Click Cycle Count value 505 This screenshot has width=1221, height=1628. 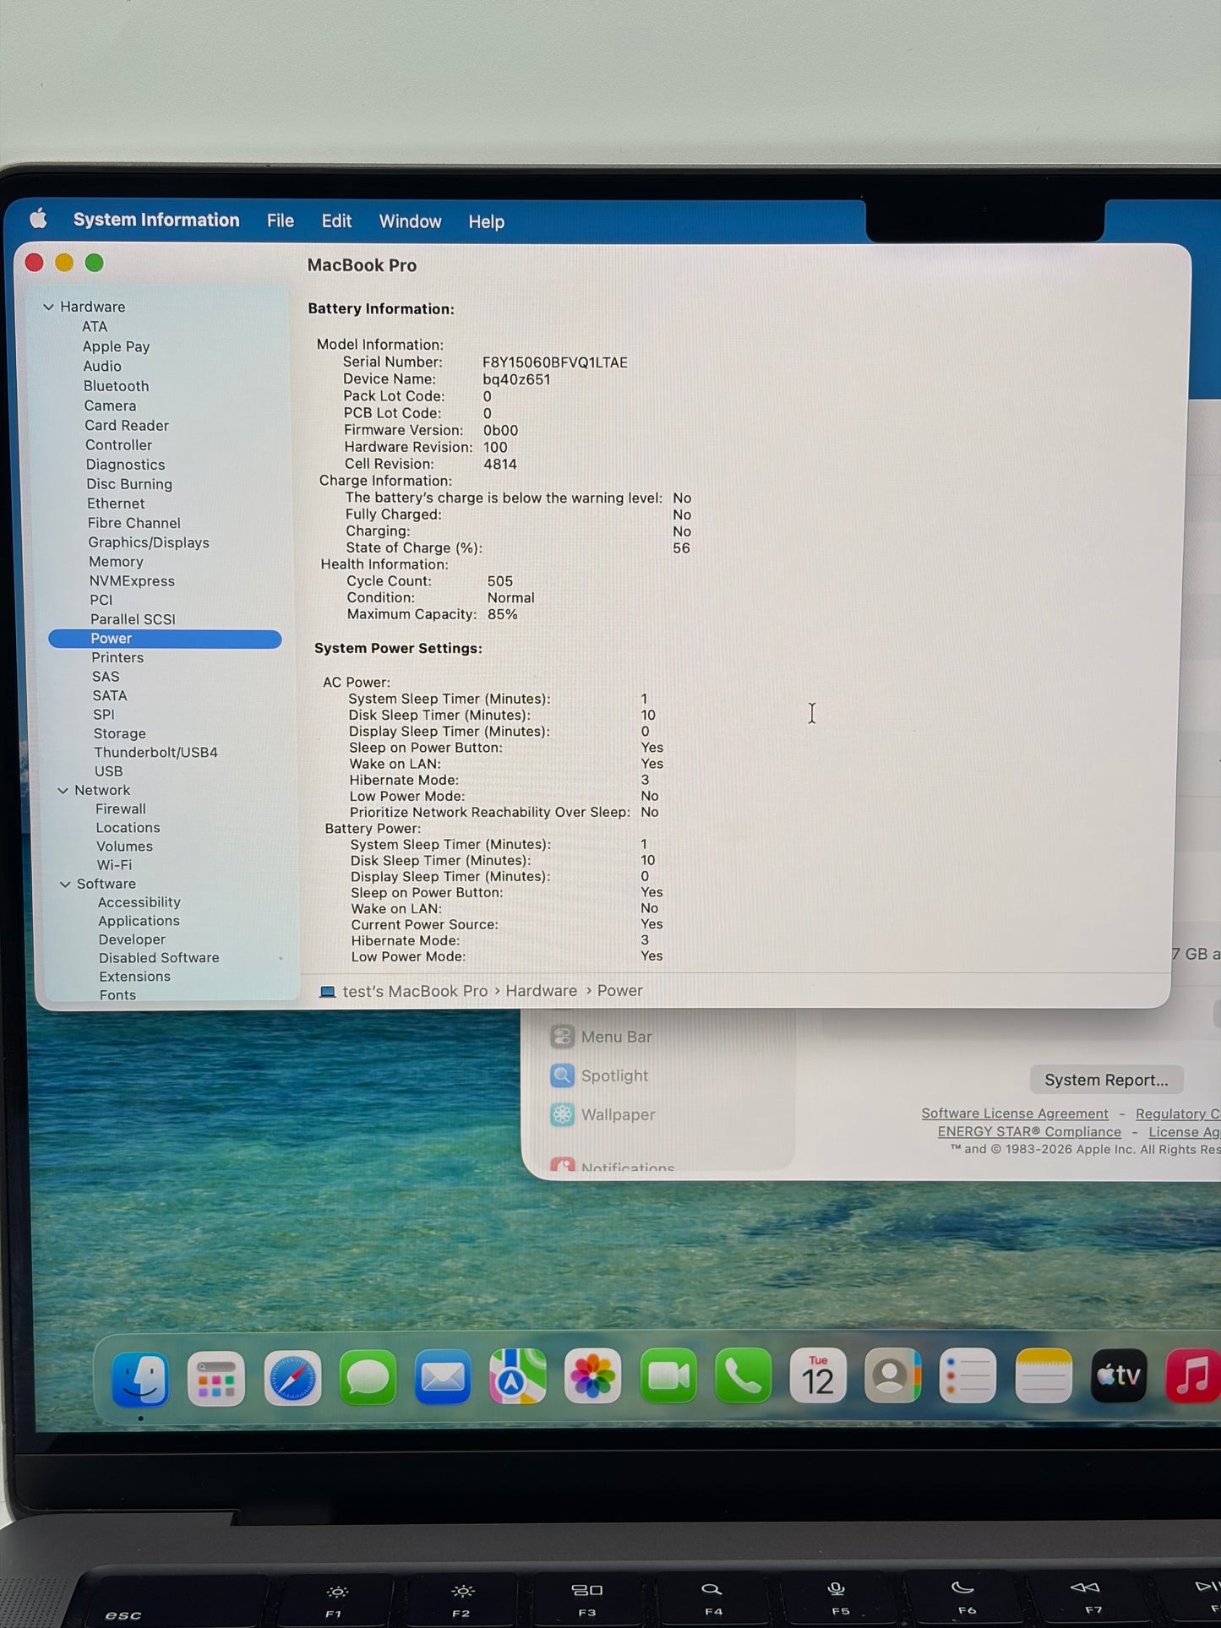pos(500,581)
